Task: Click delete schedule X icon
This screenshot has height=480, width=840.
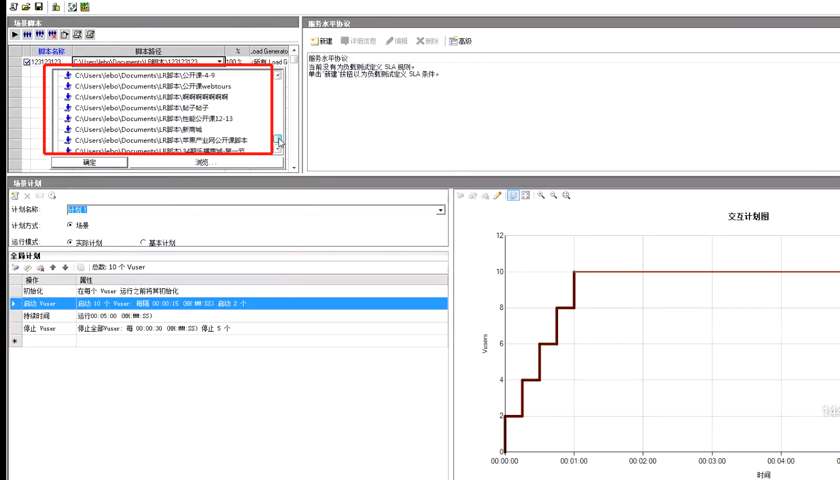Action: (x=27, y=196)
